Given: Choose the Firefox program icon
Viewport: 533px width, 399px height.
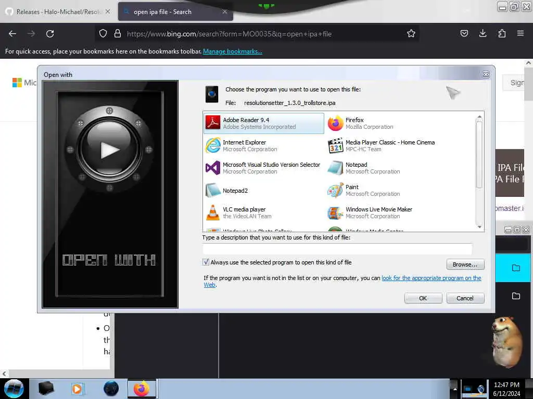Looking at the screenshot, I should [335, 123].
